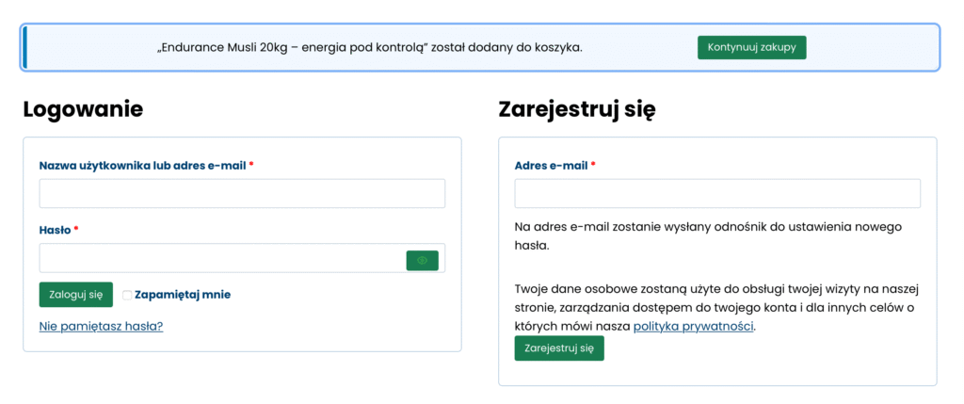Image resolution: width=964 pixels, height=404 pixels.
Task: Focus the registration Adres e-mail field
Action: pos(716,194)
